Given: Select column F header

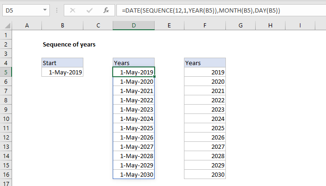Looking at the screenshot, I should [x=204, y=25].
